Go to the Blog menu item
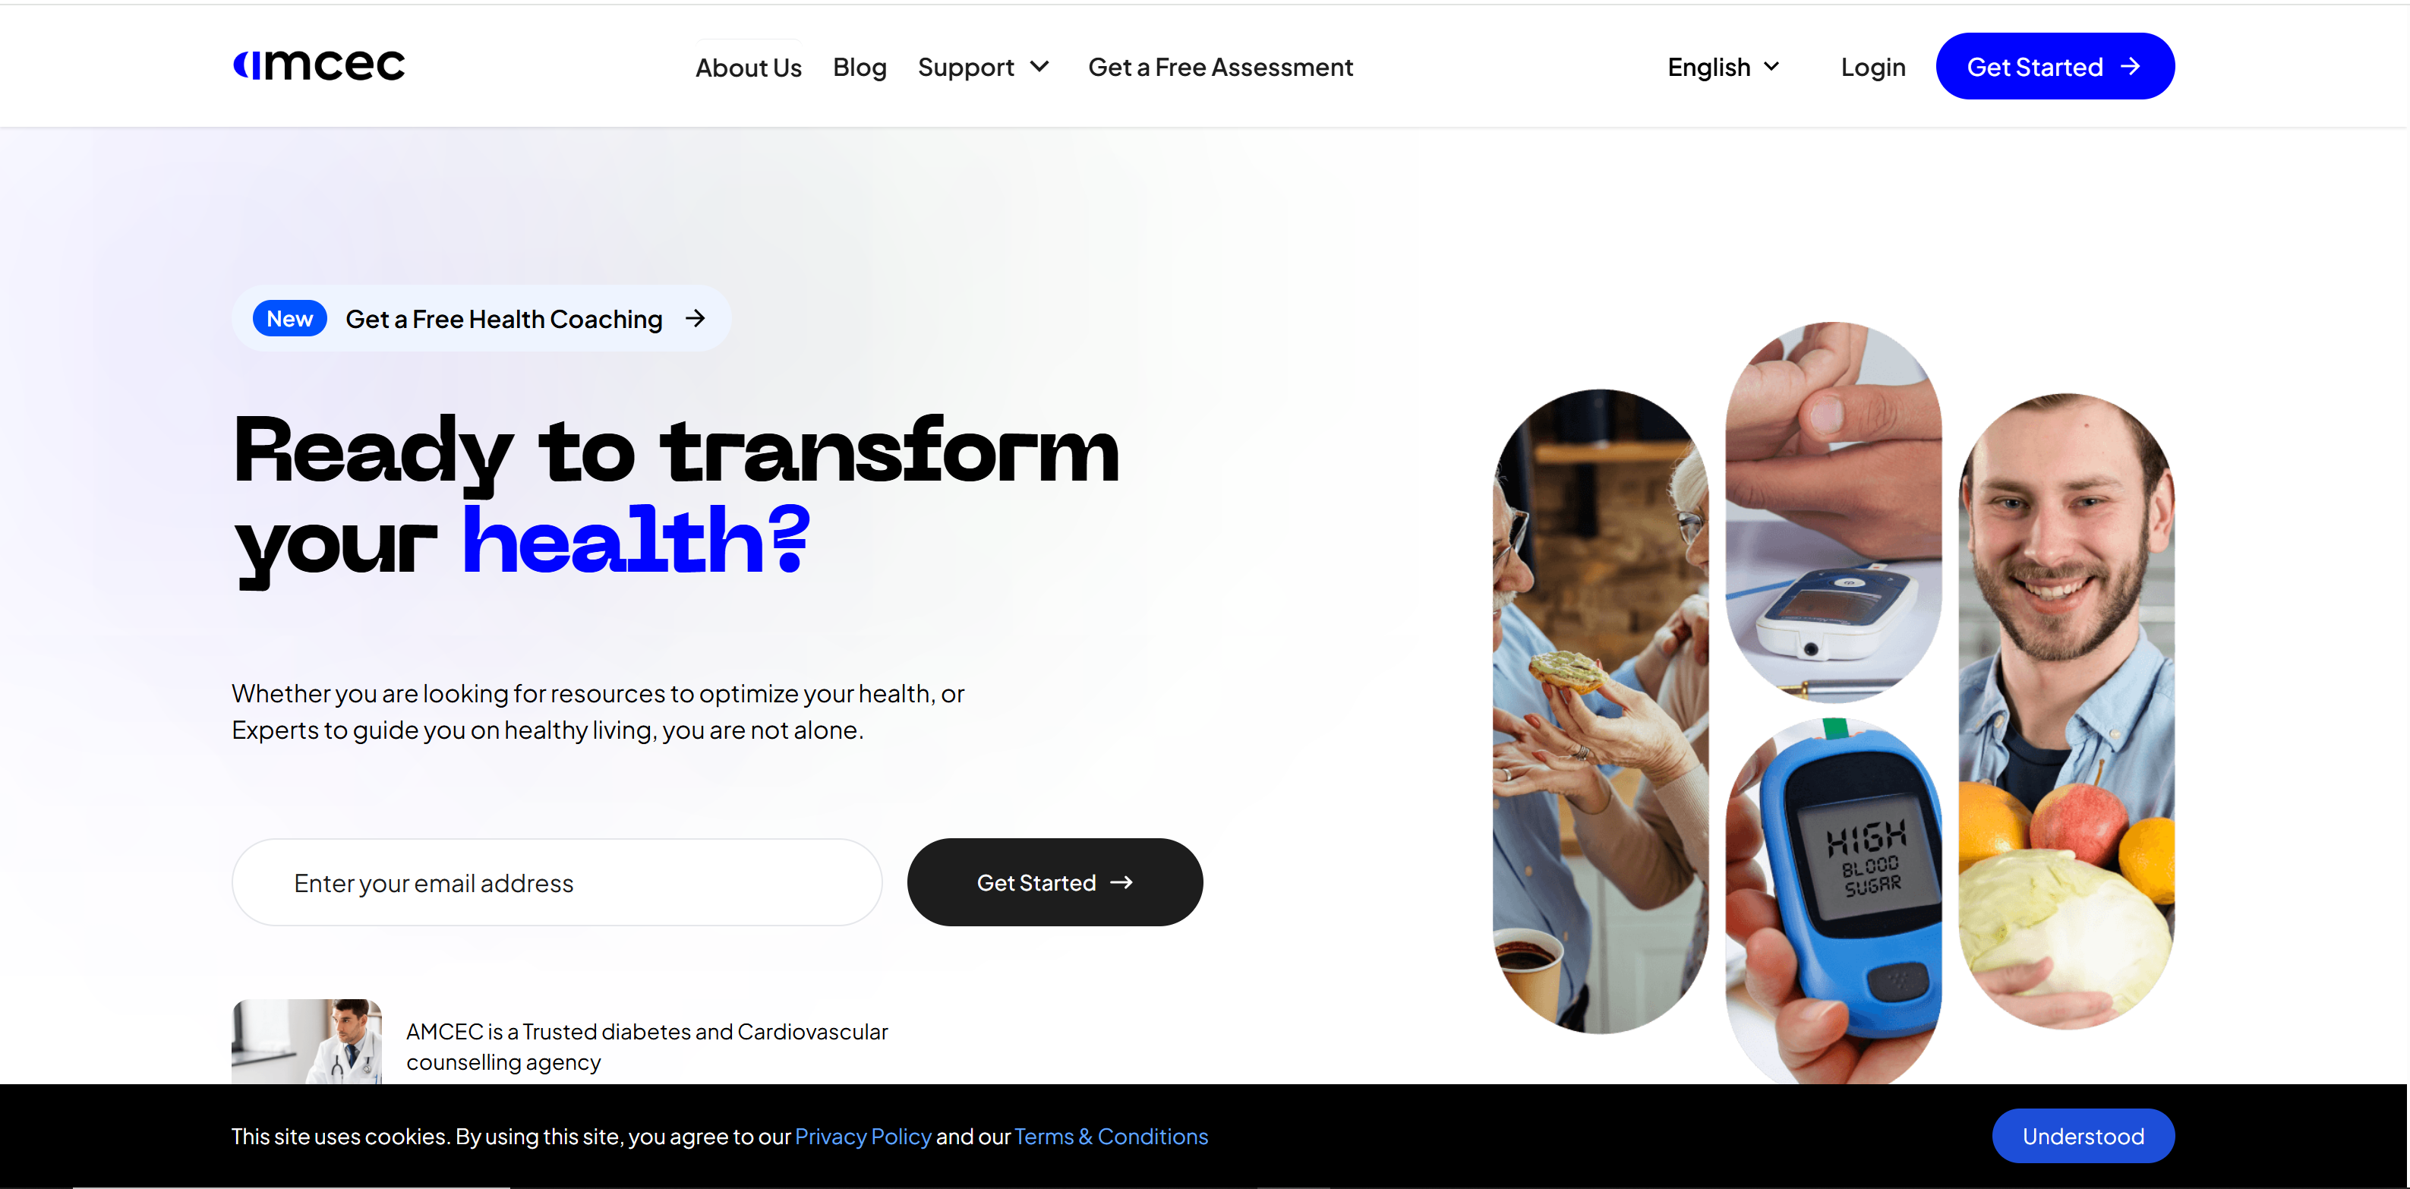The image size is (2410, 1189). coord(860,68)
